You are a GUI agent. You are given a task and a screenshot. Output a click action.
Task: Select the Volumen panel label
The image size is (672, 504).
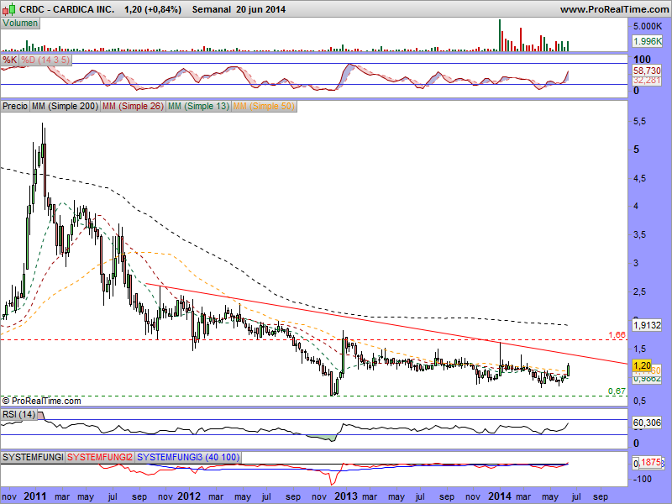[20, 23]
